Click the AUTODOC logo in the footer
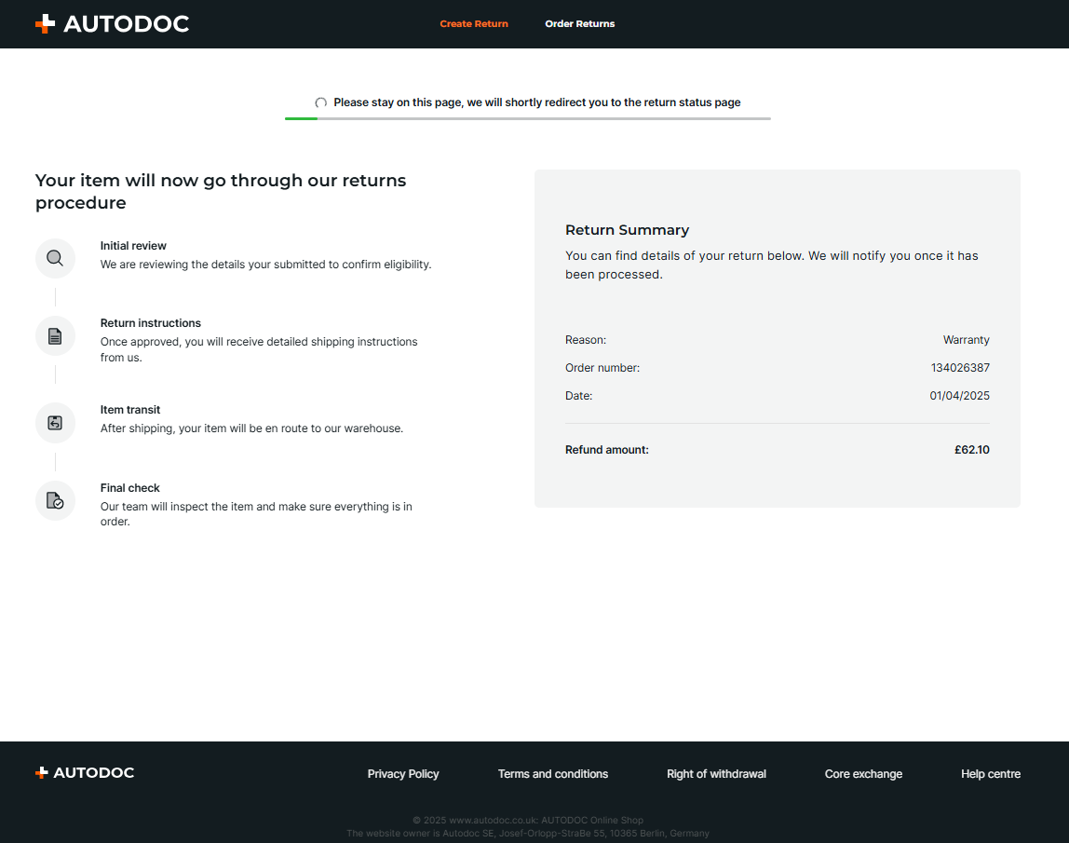 tap(85, 773)
